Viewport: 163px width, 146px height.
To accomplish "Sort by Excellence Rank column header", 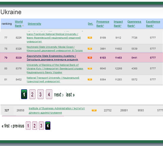I will (x=153, y=24).
